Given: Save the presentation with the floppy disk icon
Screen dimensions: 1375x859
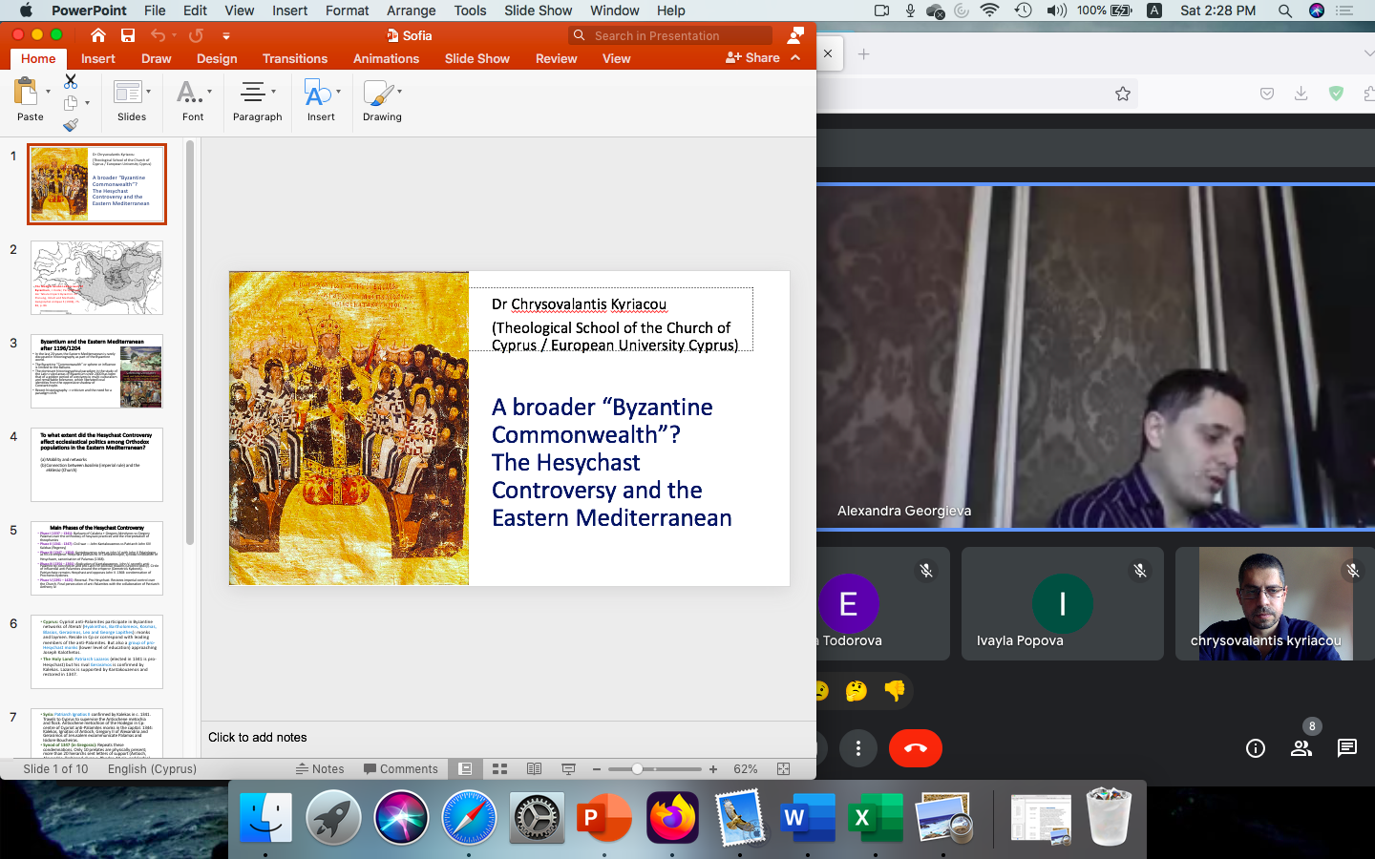Looking at the screenshot, I should pos(128,35).
